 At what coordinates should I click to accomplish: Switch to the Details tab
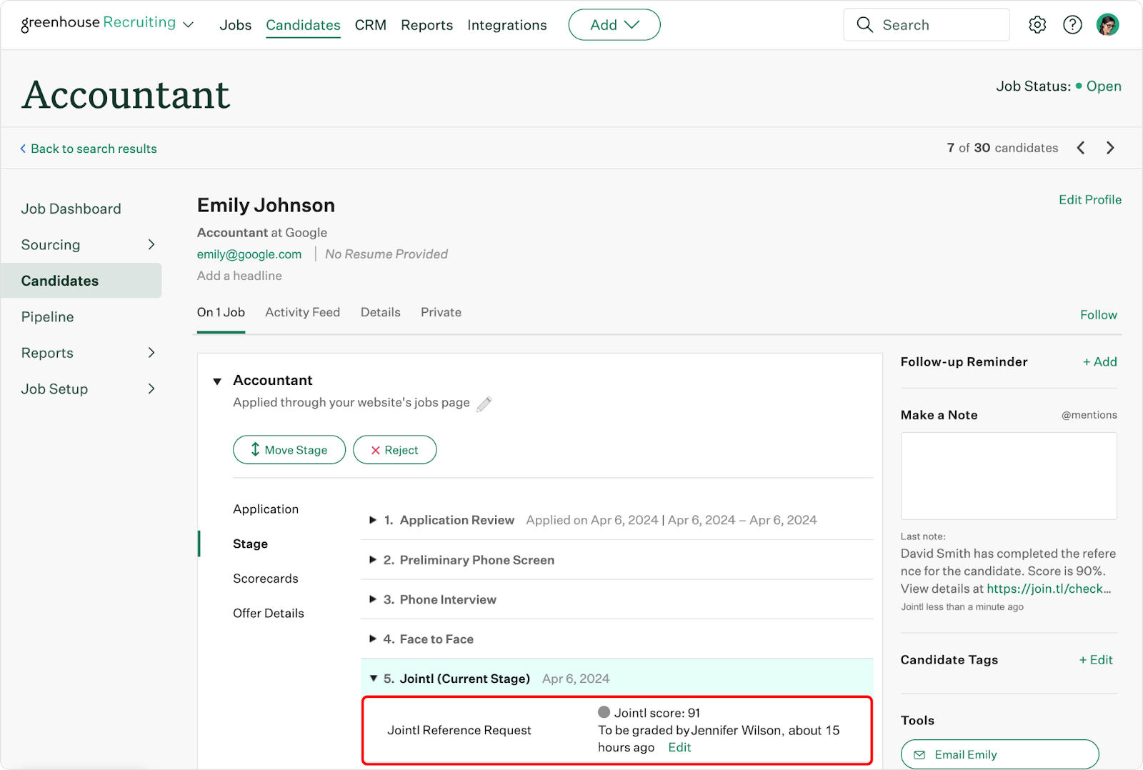381,312
